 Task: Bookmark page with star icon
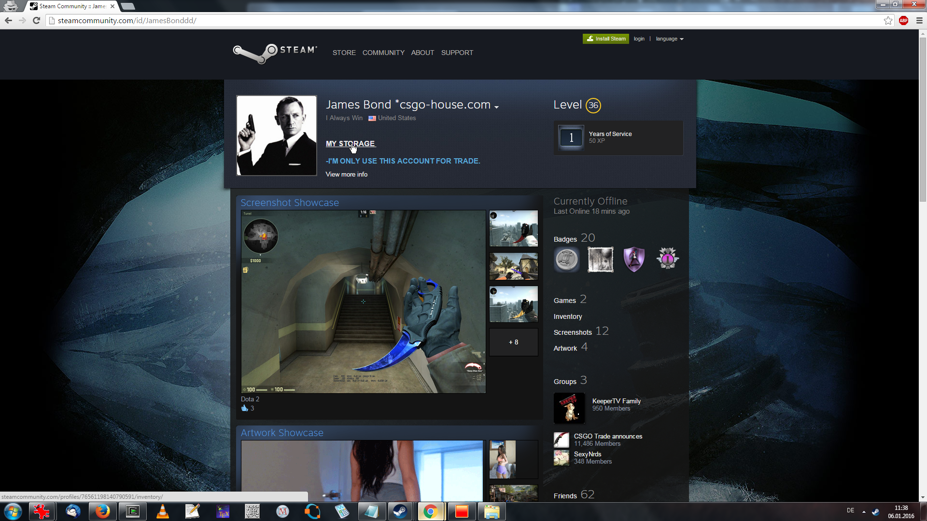[888, 20]
